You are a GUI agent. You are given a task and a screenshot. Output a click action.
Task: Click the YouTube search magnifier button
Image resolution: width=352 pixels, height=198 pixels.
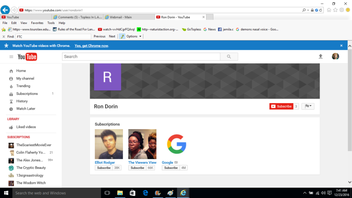click(229, 57)
